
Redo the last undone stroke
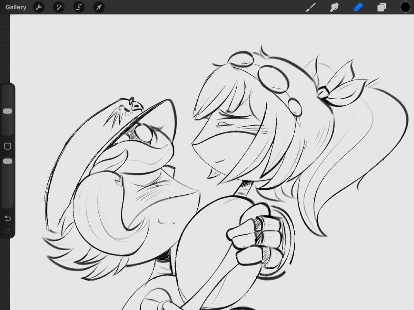coord(7,231)
